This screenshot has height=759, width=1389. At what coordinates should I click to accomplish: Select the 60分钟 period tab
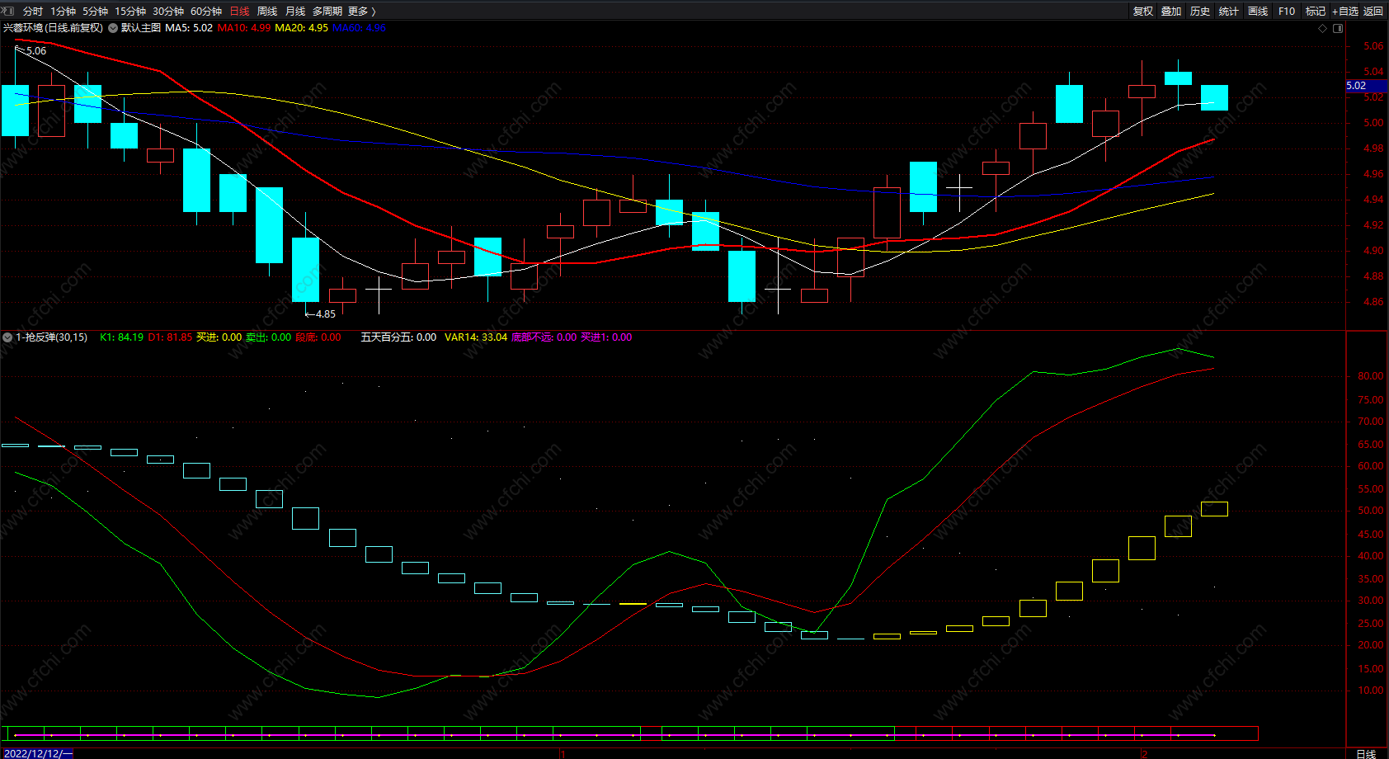click(206, 11)
